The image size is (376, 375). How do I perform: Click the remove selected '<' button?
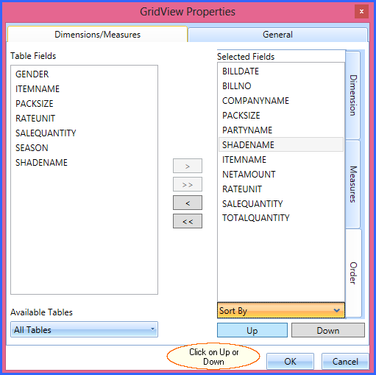[x=188, y=203]
